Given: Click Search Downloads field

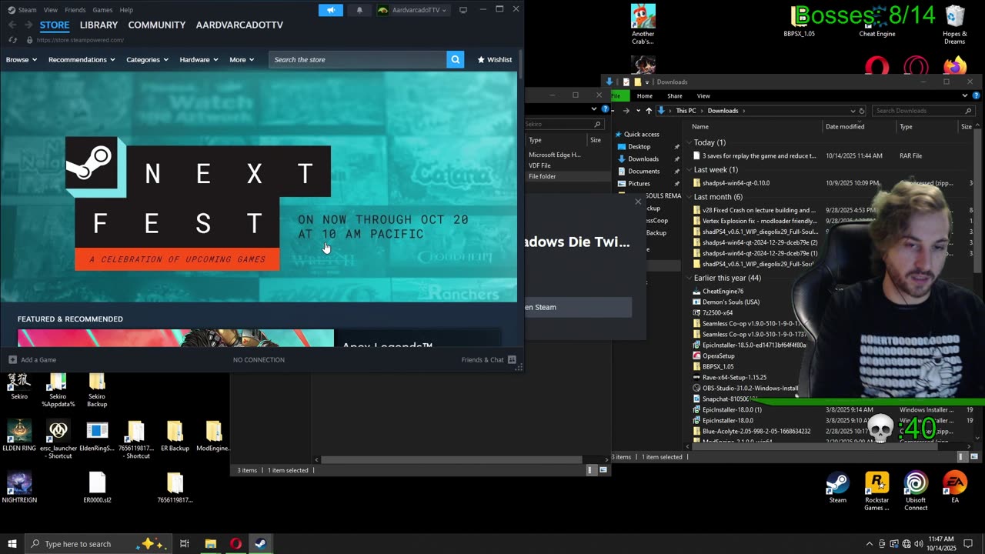Looking at the screenshot, I should [923, 111].
